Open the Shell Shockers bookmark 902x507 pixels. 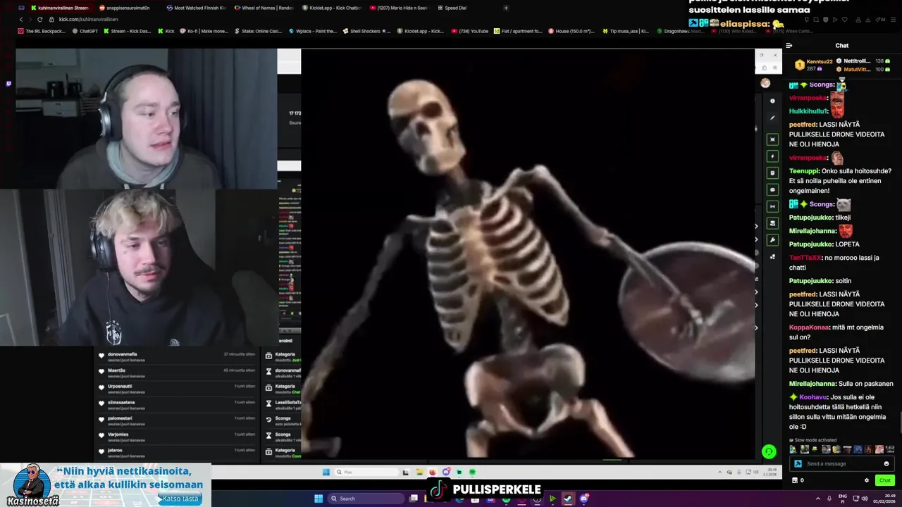366,31
